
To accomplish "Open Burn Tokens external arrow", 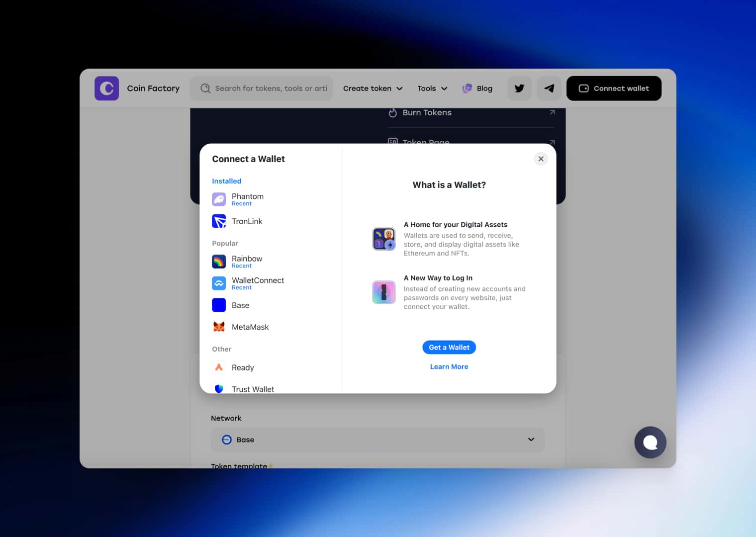I will [552, 112].
